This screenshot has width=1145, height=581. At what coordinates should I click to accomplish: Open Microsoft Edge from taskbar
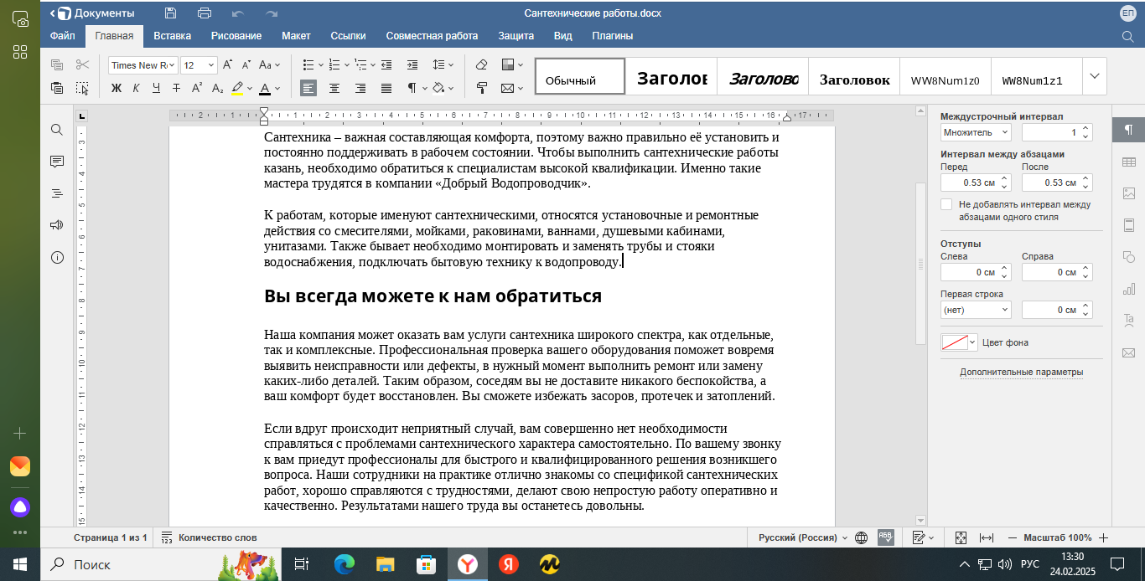pos(344,564)
